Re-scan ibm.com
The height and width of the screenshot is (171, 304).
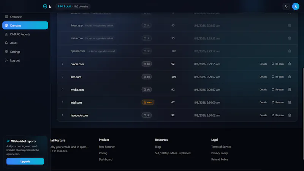[278, 77]
